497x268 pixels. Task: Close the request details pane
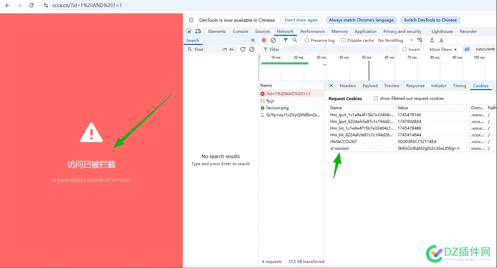pyautogui.click(x=331, y=86)
